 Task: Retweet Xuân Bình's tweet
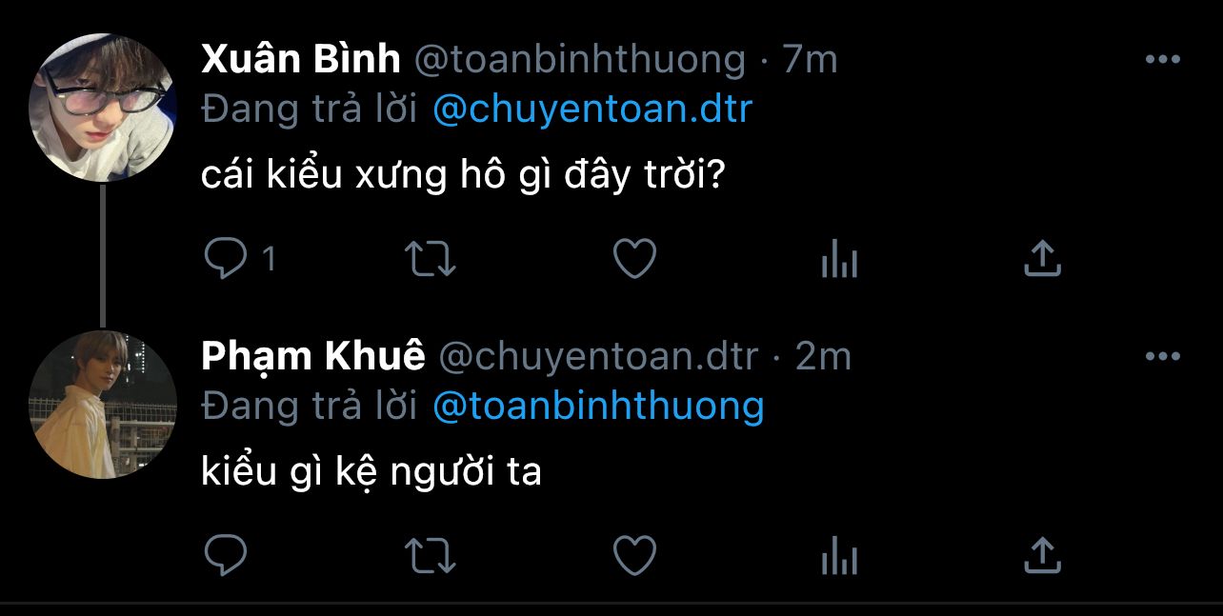pyautogui.click(x=431, y=259)
